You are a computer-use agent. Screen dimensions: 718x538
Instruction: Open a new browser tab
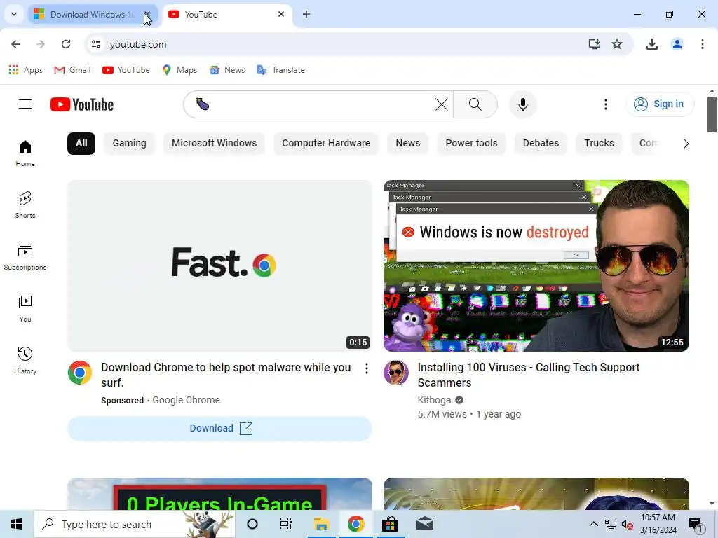click(x=306, y=14)
